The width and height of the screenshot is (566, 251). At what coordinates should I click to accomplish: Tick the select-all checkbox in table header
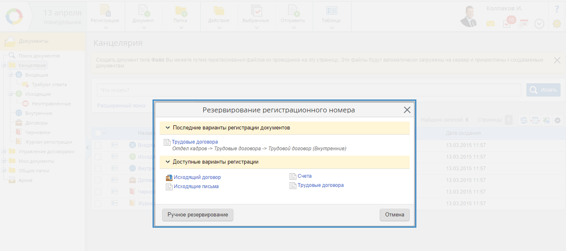[98, 133]
